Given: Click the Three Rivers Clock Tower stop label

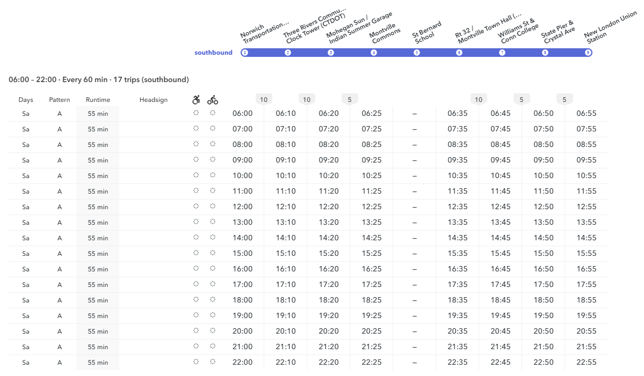Looking at the screenshot, I should (315, 25).
